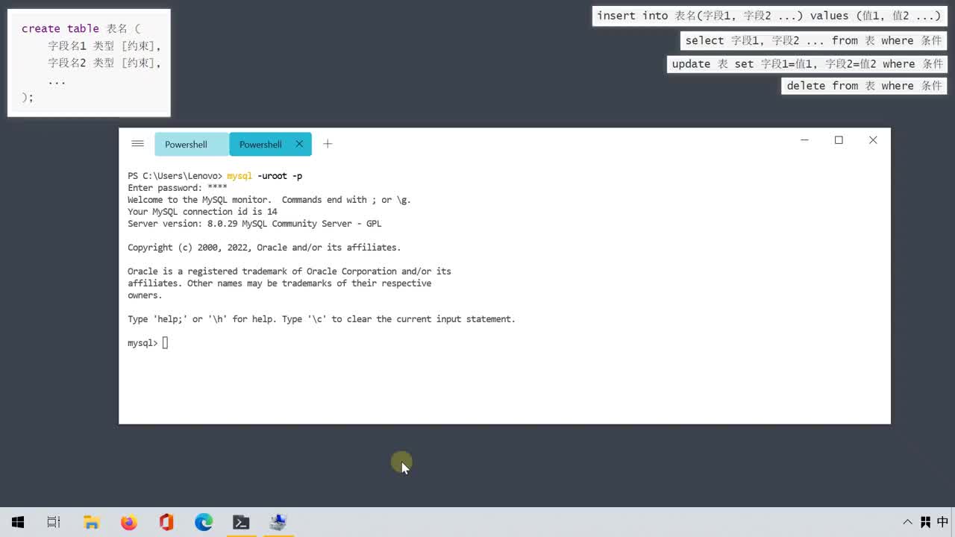Show hidden system tray icons

click(908, 522)
